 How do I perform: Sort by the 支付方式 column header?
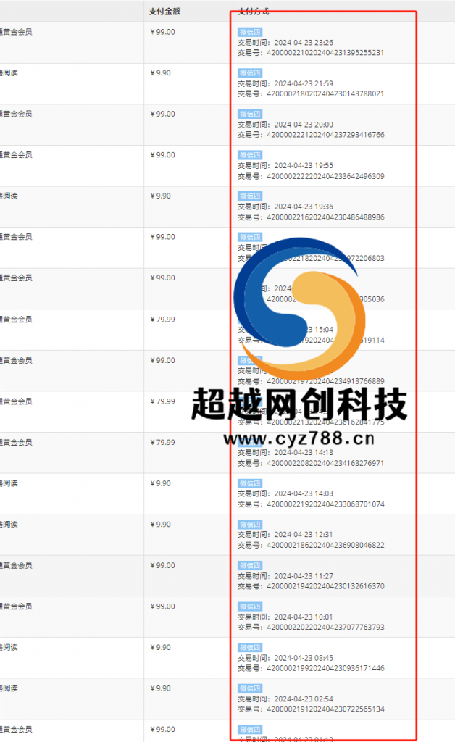pyautogui.click(x=254, y=11)
